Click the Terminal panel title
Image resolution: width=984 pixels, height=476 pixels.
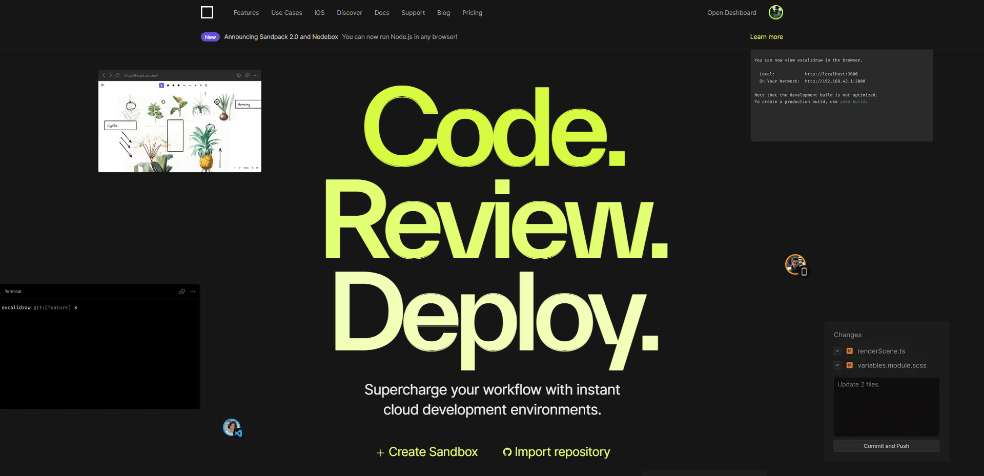13,292
